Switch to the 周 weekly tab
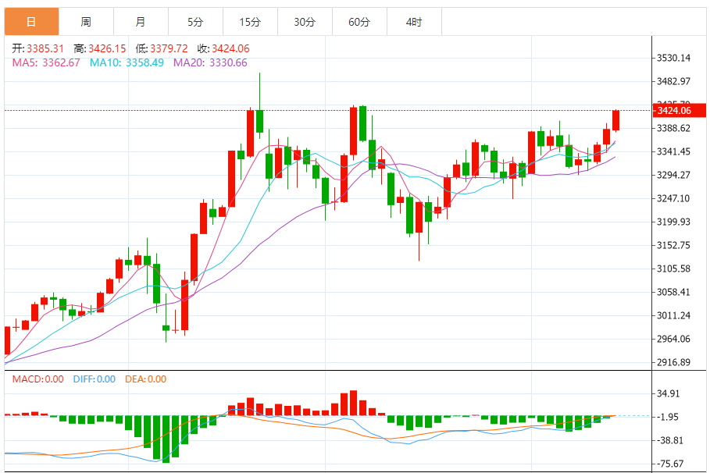 [x=86, y=22]
